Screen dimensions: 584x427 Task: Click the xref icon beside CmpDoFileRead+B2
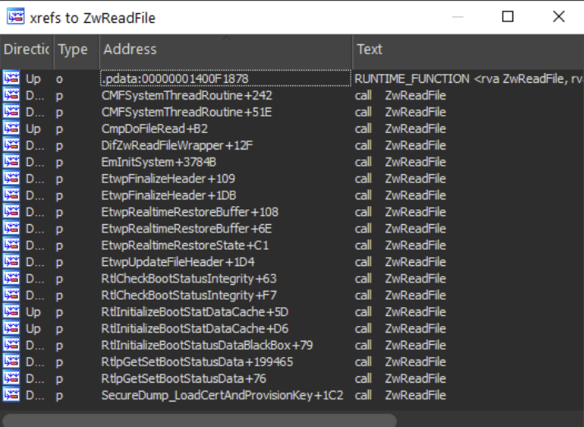11,129
